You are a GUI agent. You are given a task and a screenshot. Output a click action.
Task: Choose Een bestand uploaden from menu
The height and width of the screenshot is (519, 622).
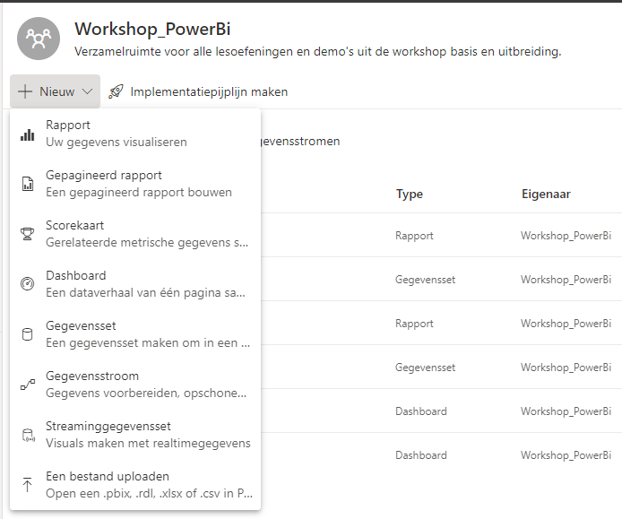(135, 485)
